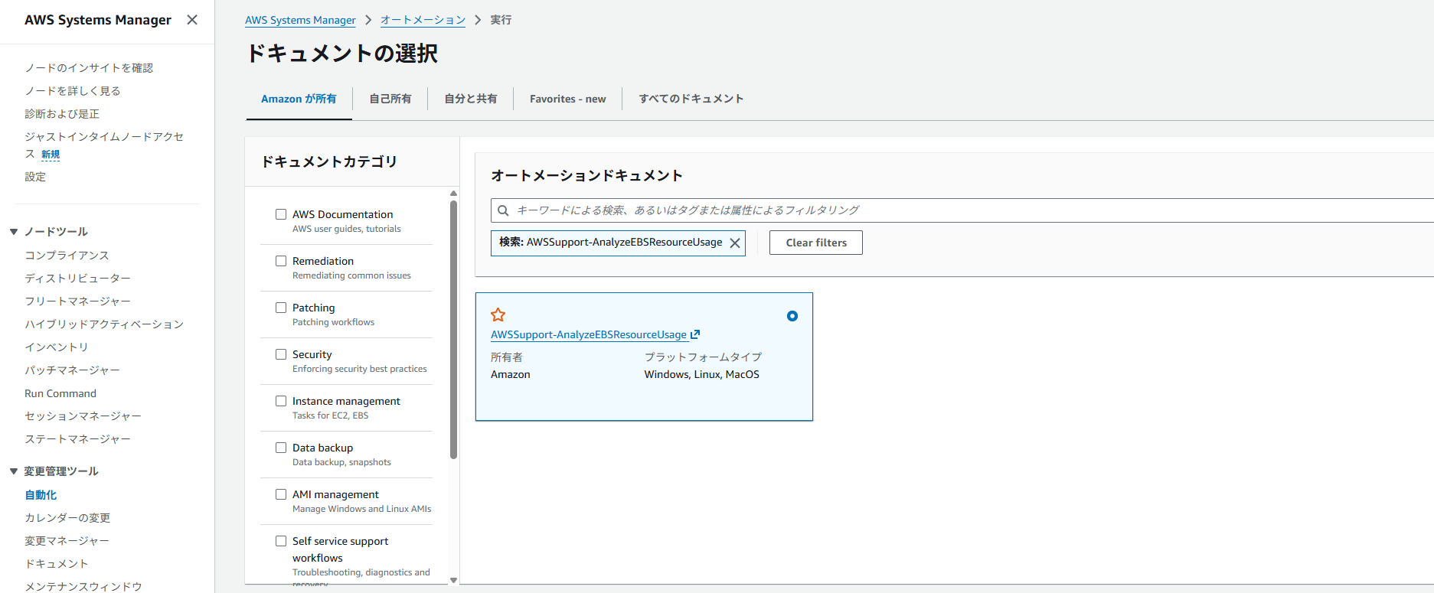Click breadcrumb chevron after AWS Systems Manager
Viewport: 1434px width, 593px height.
[x=368, y=20]
